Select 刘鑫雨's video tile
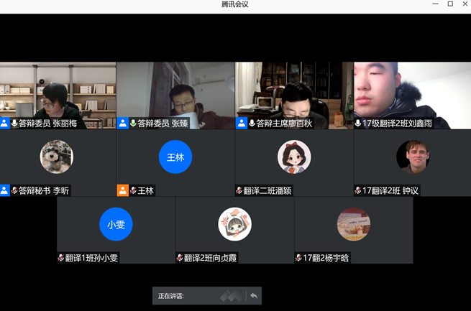 coord(413,96)
